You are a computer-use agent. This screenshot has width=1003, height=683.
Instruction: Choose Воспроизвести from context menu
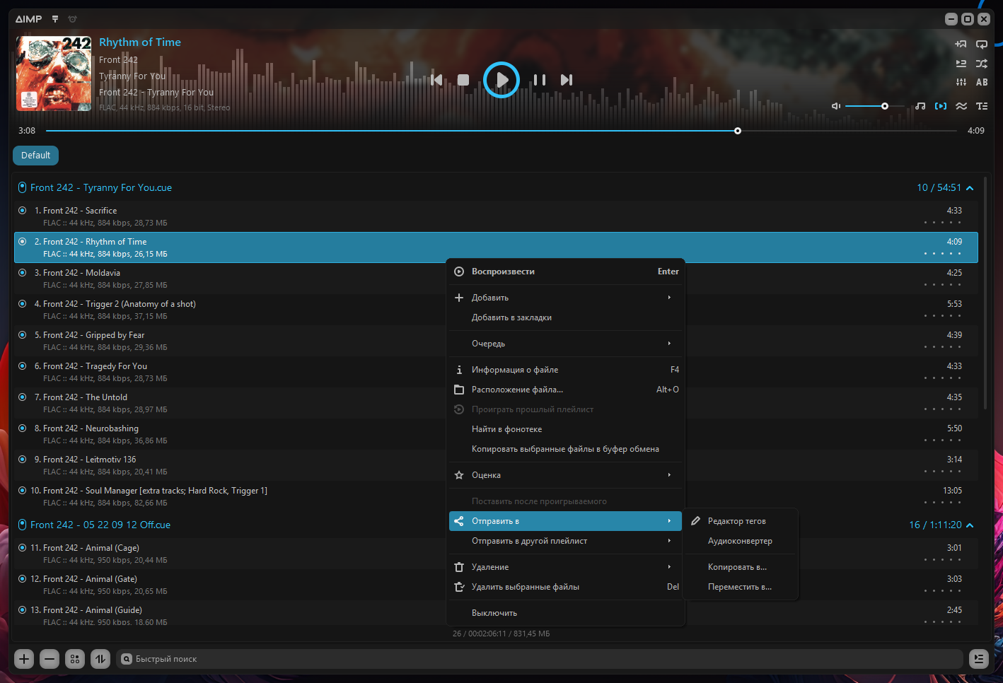(566, 272)
